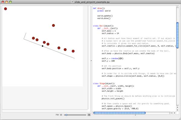Click the vertical scrollbar thumb of the code editor
181x120 pixels.
178,35
